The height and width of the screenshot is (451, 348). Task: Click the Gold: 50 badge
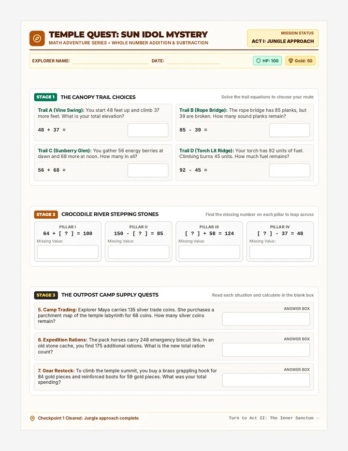[300, 60]
